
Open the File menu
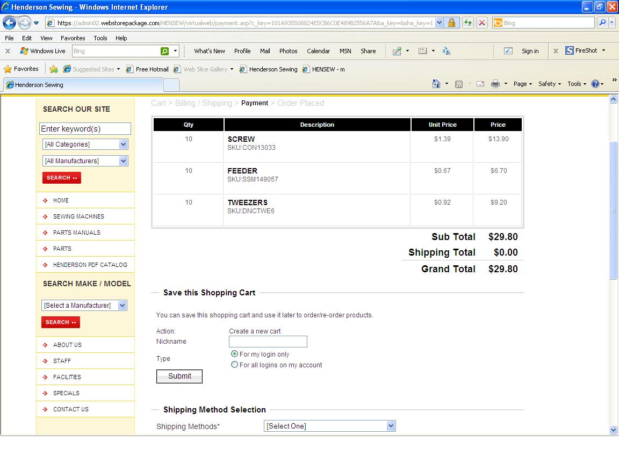coord(9,38)
